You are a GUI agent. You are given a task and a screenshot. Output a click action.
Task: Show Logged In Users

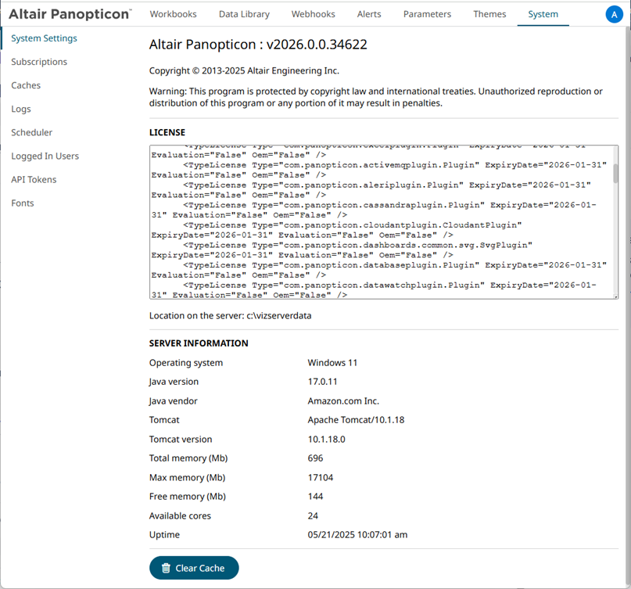(45, 156)
